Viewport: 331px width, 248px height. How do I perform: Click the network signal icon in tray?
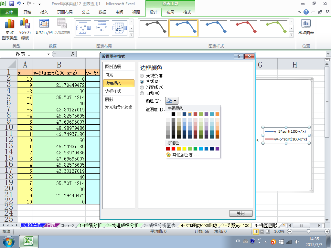click(x=289, y=242)
